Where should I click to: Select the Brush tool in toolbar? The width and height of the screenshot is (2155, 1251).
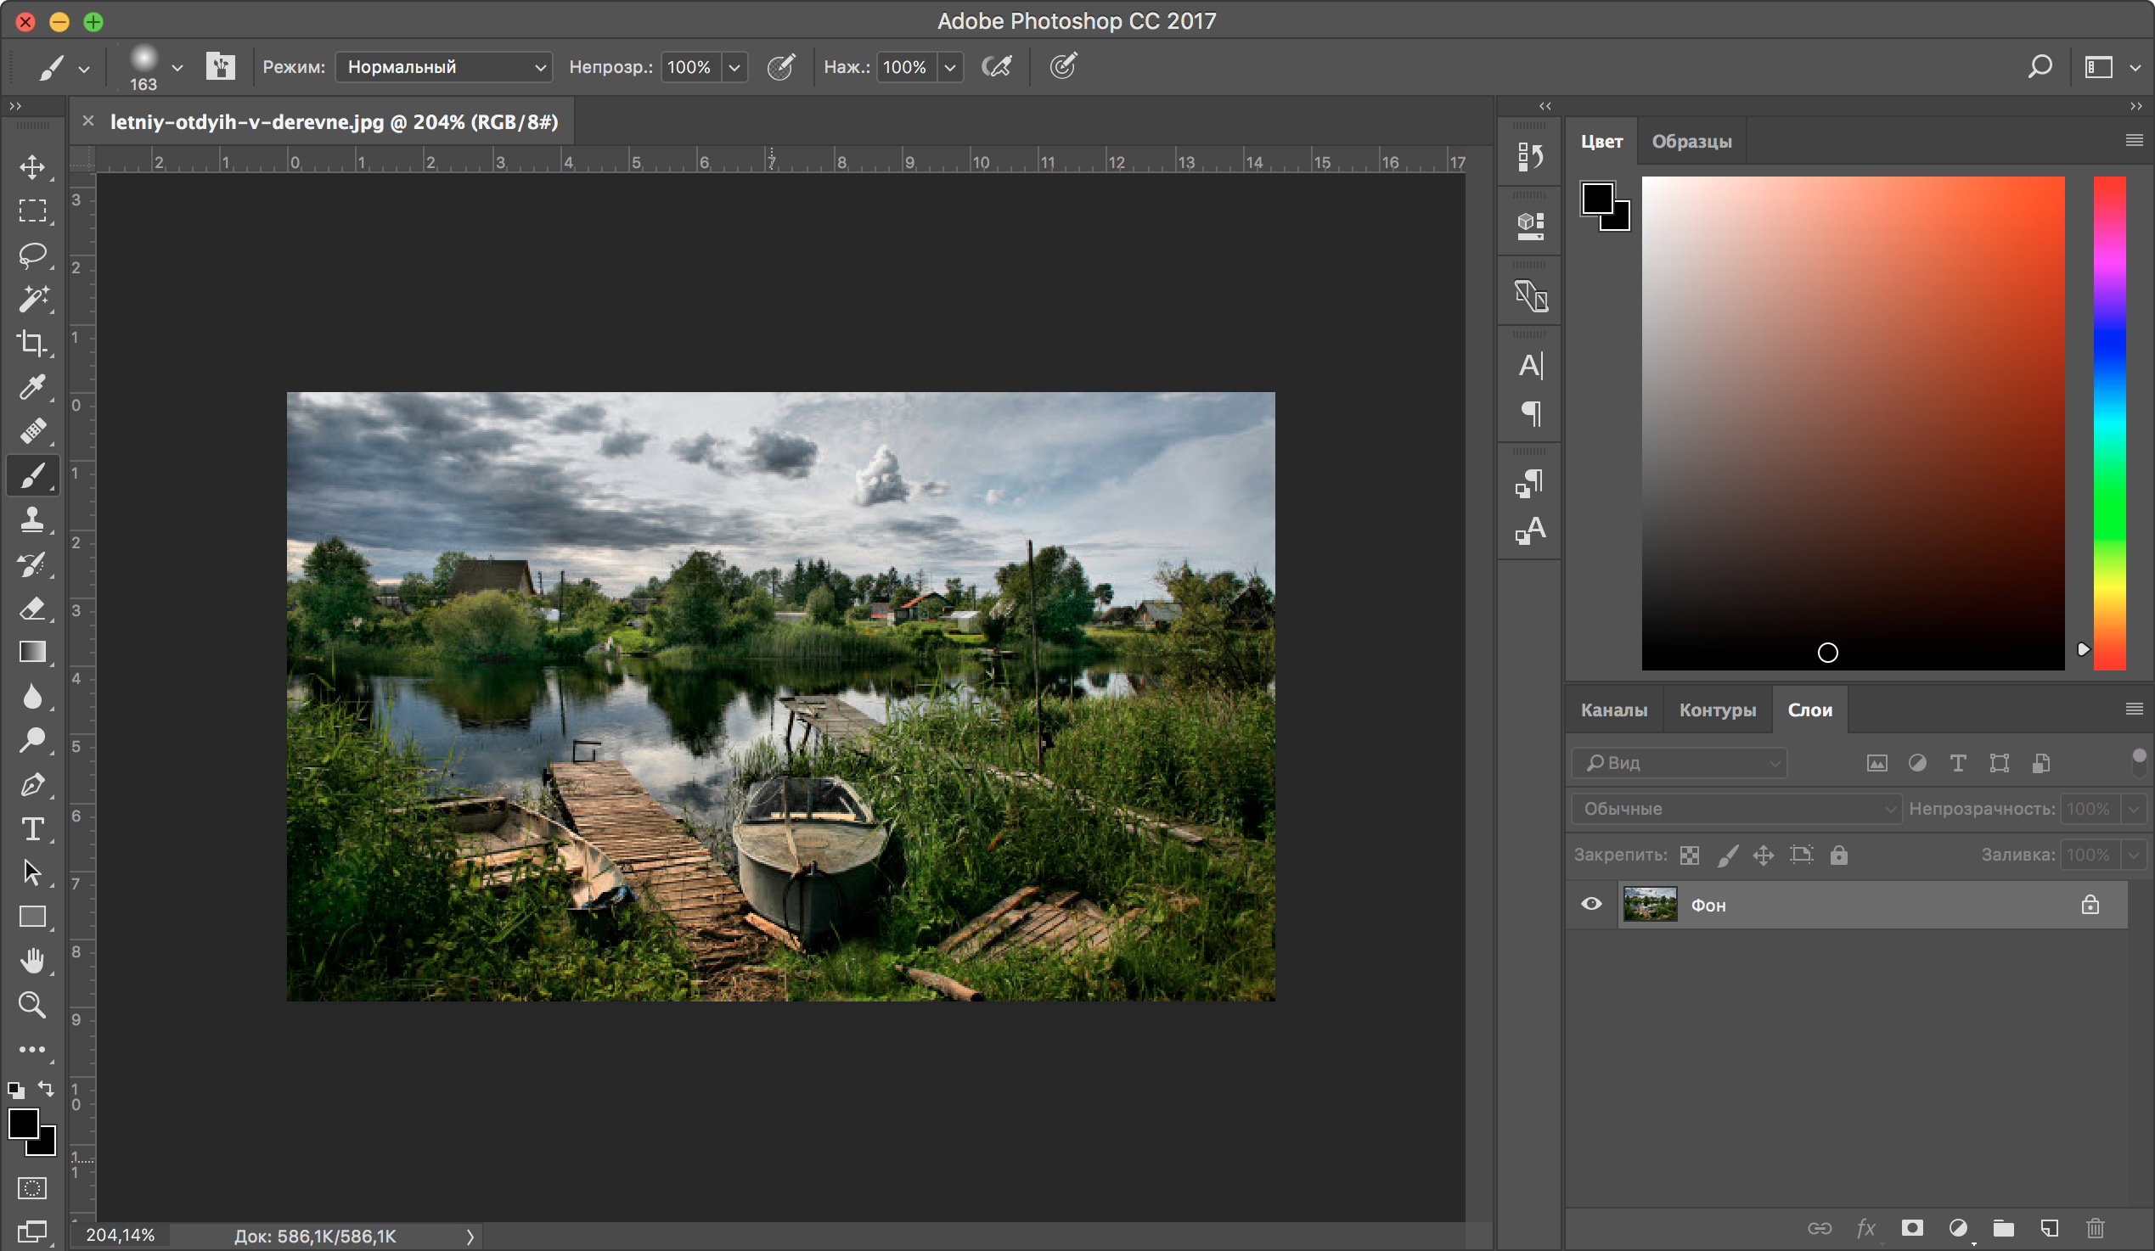tap(32, 476)
